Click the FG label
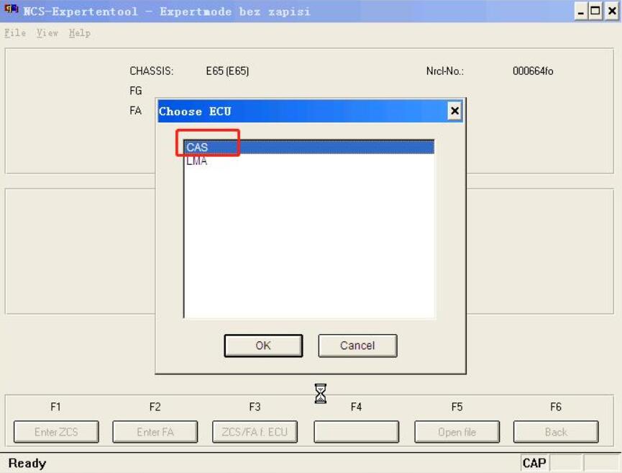Viewport: 622px width, 473px height. pos(136,91)
